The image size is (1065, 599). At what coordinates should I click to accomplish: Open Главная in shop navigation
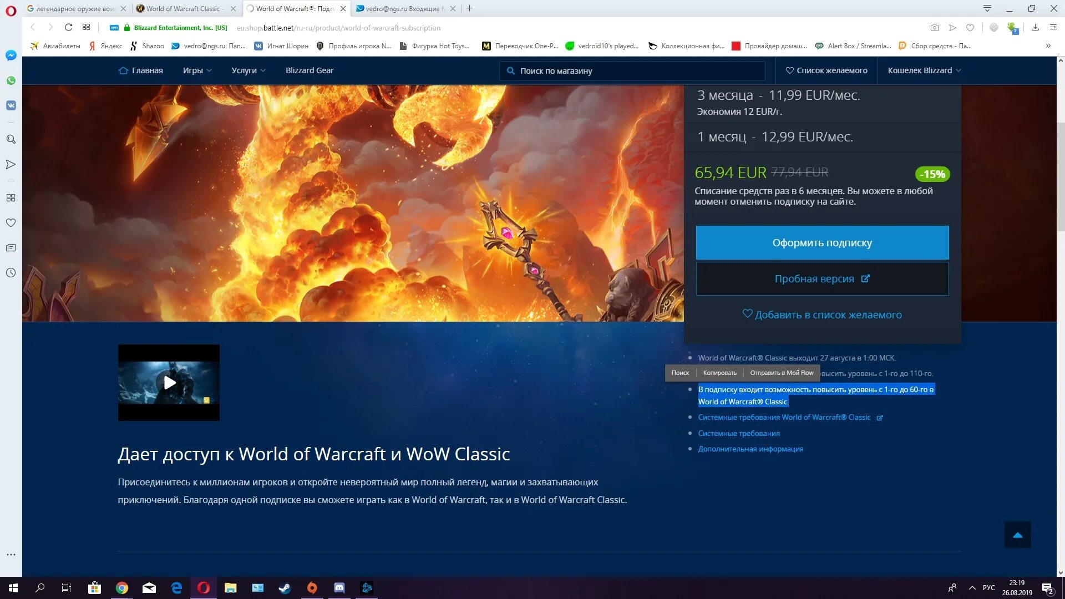[141, 70]
